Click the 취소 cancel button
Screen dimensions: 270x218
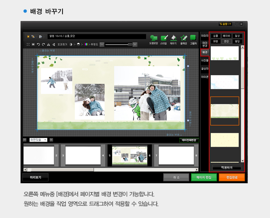pyautogui.click(x=176, y=177)
